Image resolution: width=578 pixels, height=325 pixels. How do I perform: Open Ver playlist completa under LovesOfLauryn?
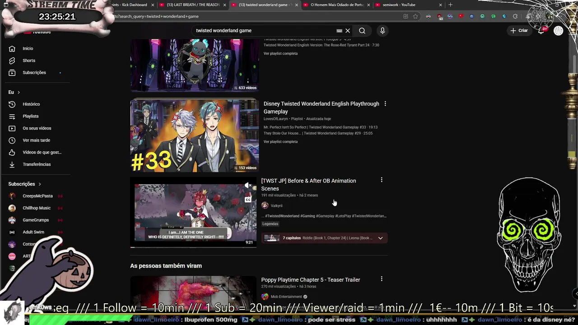point(280,142)
